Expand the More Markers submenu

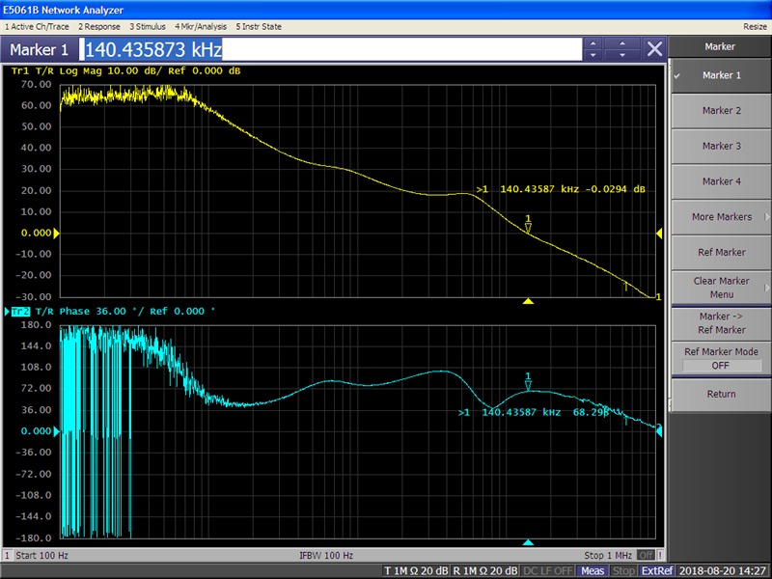point(721,217)
